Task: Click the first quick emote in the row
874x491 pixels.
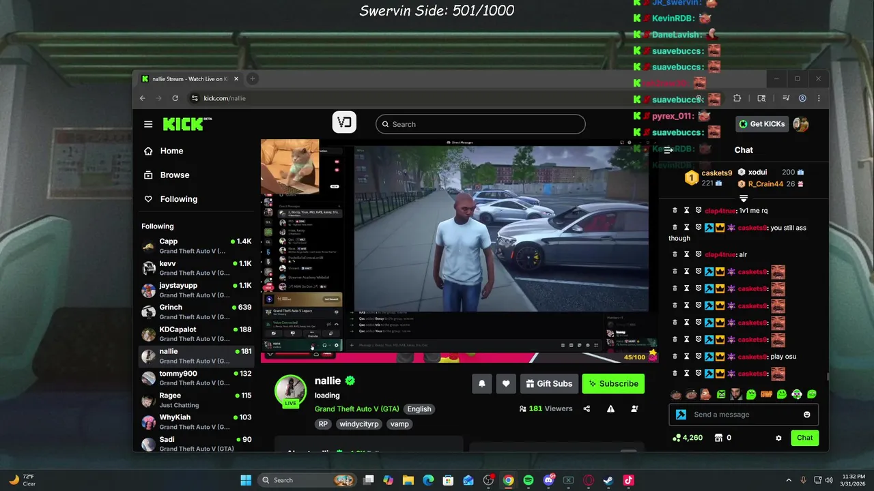Action: (676, 394)
